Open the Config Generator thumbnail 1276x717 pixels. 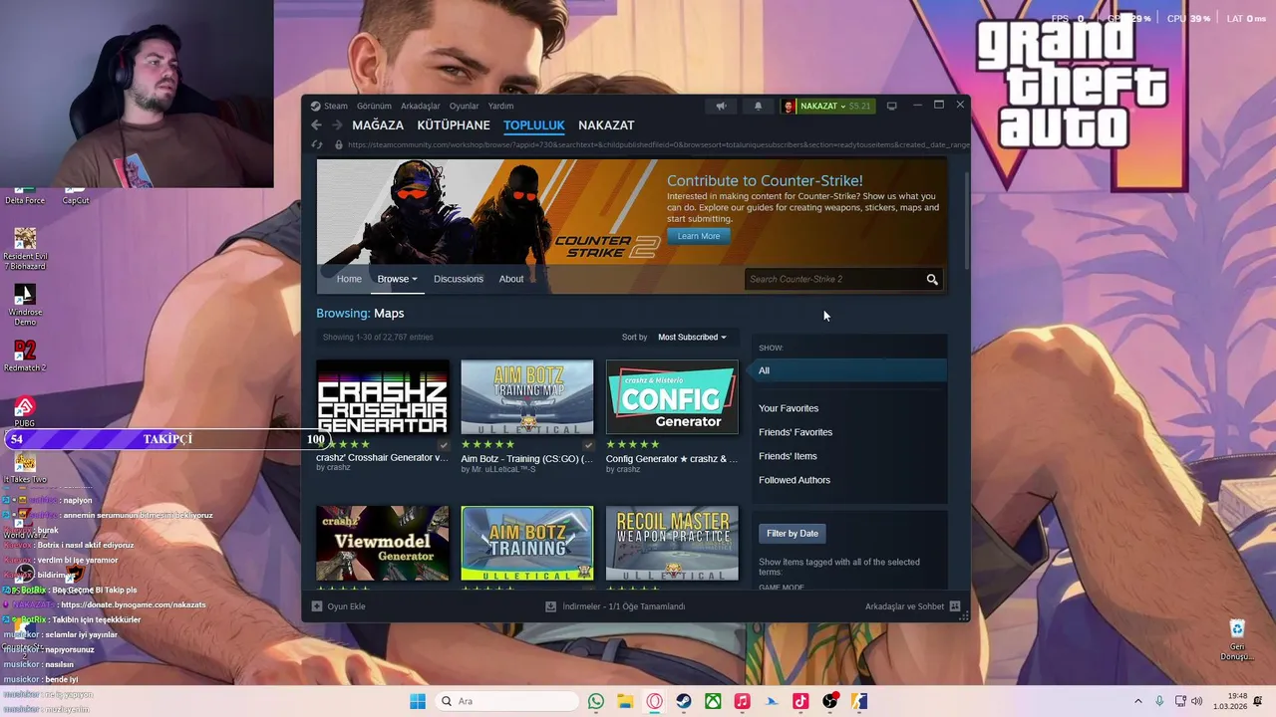(672, 397)
